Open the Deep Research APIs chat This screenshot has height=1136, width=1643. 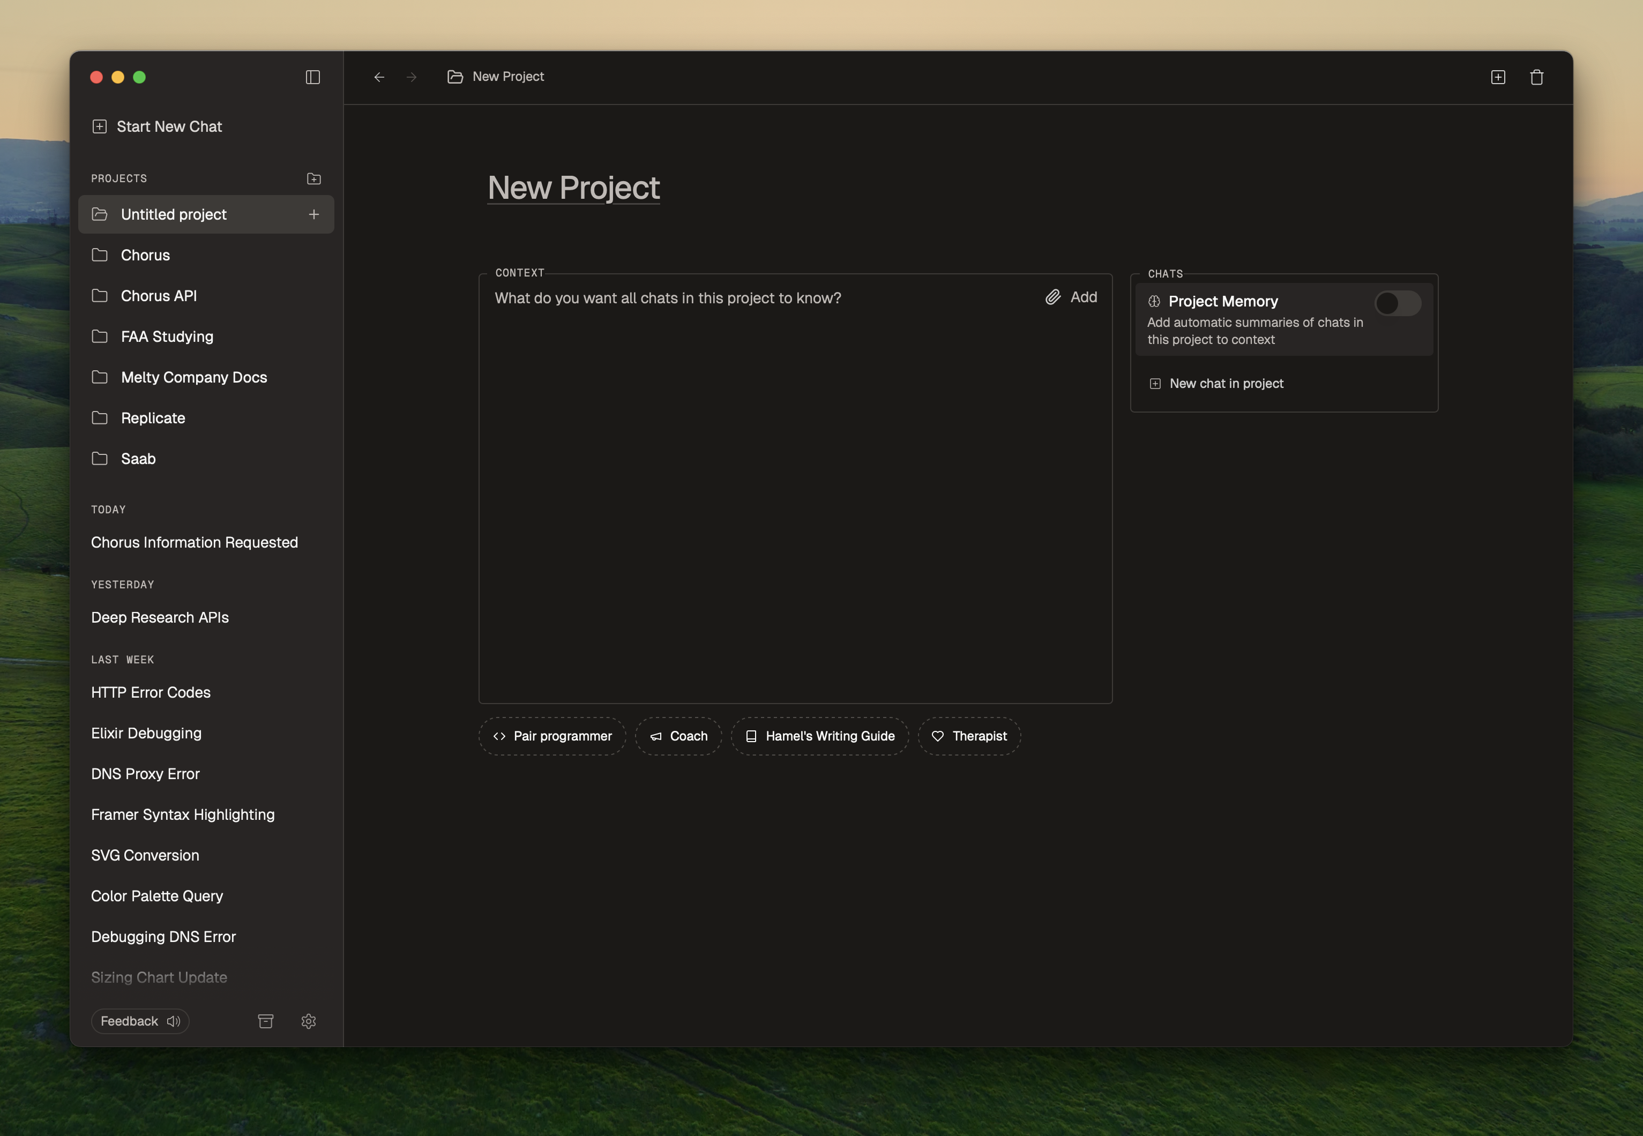[x=160, y=617]
